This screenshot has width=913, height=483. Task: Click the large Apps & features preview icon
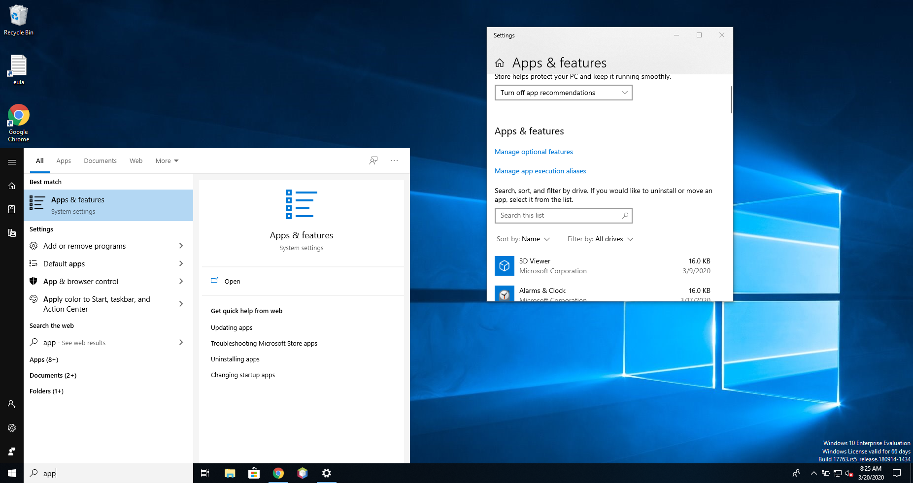point(301,204)
